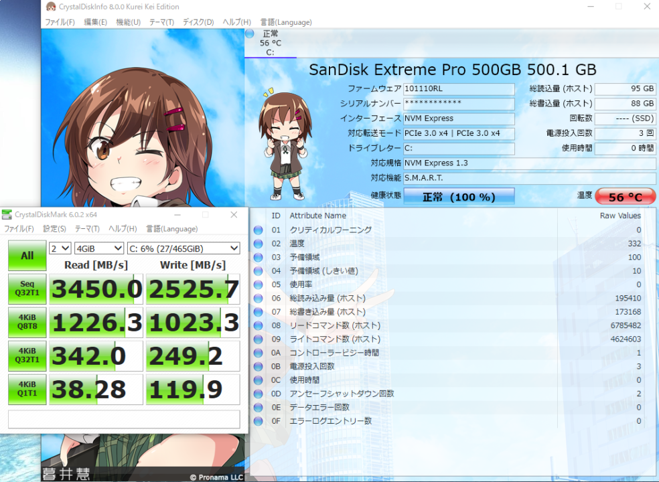The image size is (659, 482).
Task: Open the ディスク(D) menu
Action: coord(198,22)
